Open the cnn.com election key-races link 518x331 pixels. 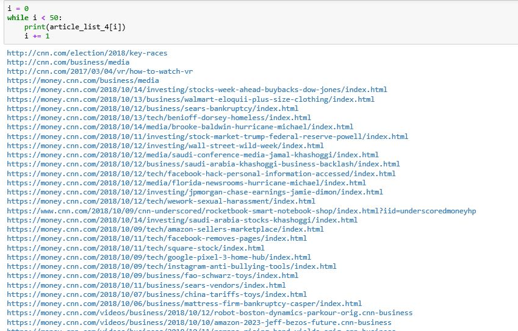(87, 53)
